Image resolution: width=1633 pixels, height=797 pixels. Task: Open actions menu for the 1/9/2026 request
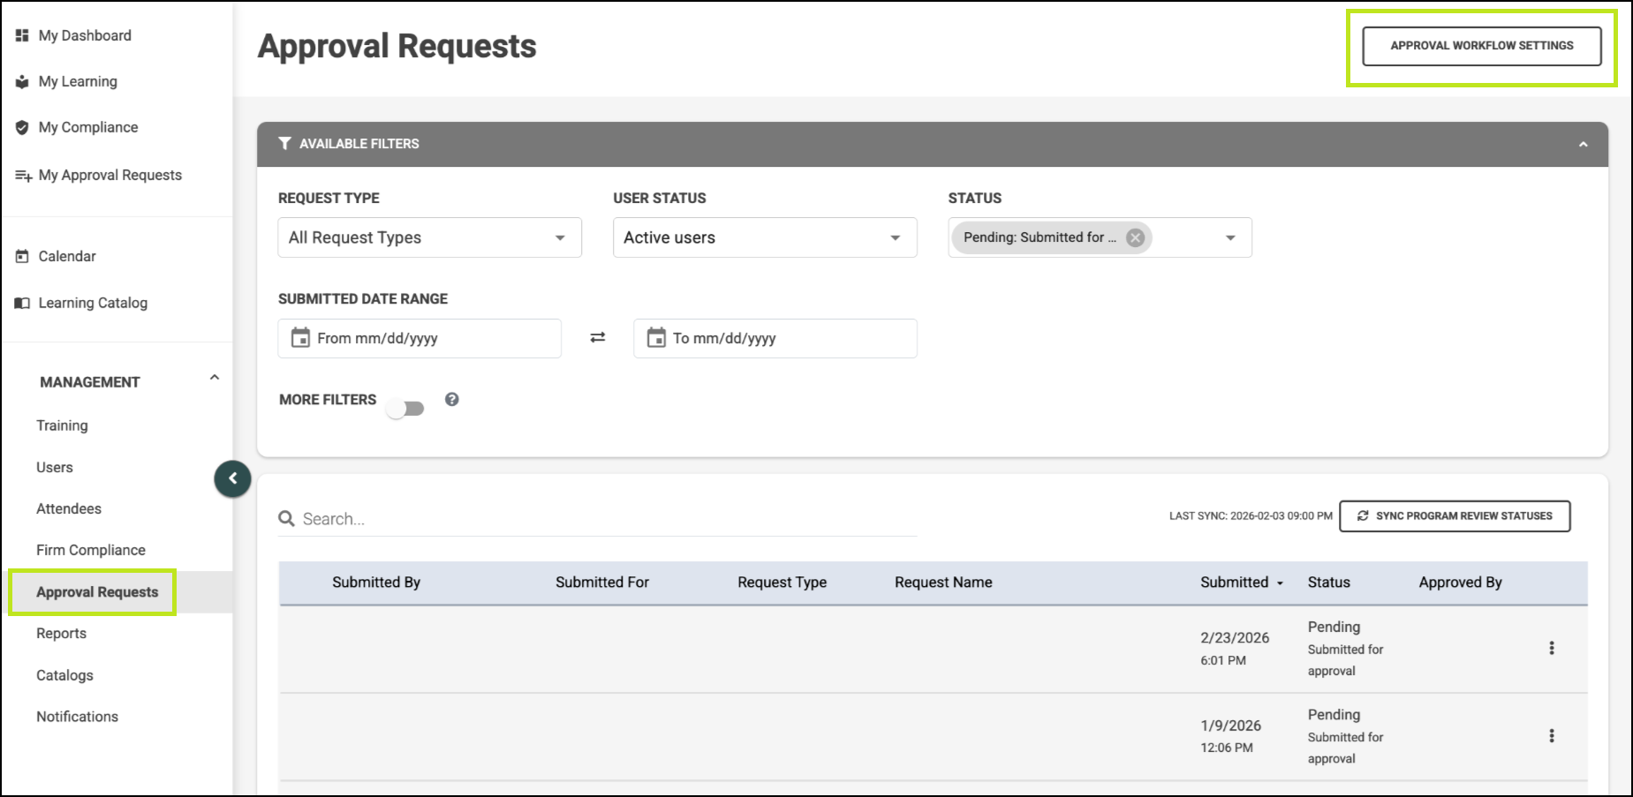pyautogui.click(x=1551, y=736)
